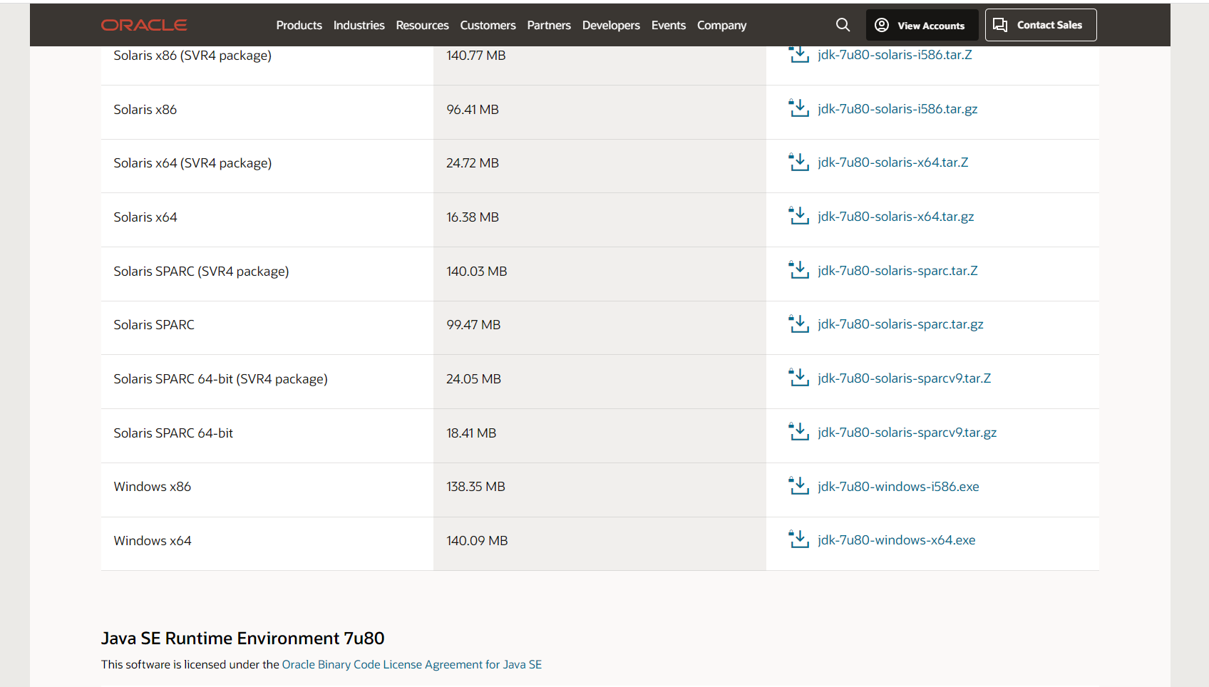The image size is (1209, 687).
Task: Click download icon for jdk-7u80-solaris-sparcv9.tar.Z
Action: coord(798,378)
